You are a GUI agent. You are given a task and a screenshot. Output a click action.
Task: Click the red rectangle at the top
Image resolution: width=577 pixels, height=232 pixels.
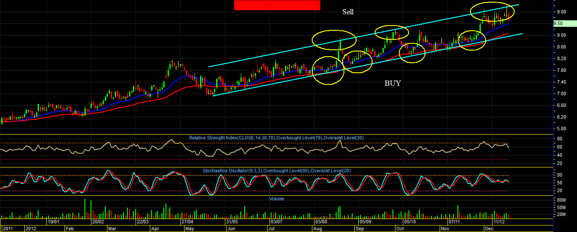pyautogui.click(x=277, y=5)
